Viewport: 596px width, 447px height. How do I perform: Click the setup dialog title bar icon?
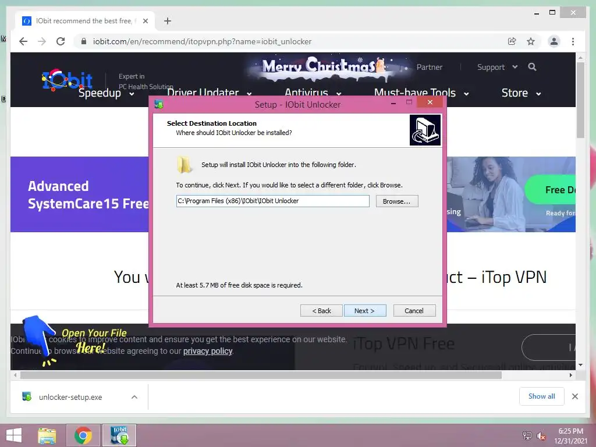(x=159, y=104)
